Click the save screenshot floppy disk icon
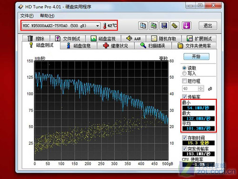This screenshot has width=238, height=179. pyautogui.click(x=164, y=25)
